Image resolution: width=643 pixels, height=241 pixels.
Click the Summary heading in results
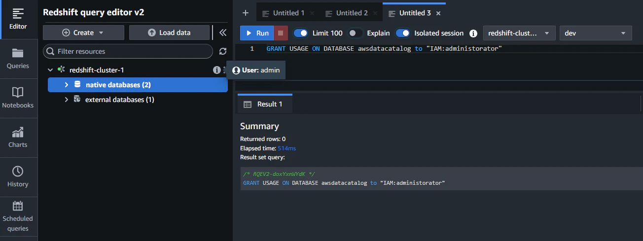coord(259,126)
